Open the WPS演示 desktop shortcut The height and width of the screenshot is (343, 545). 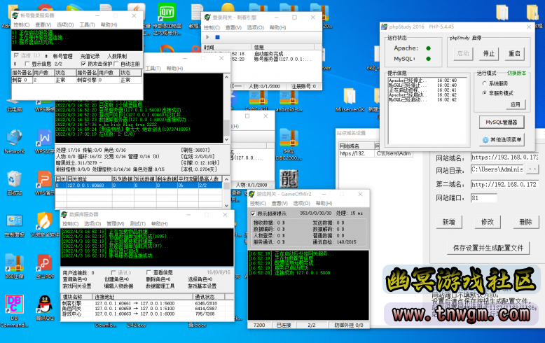point(45,183)
